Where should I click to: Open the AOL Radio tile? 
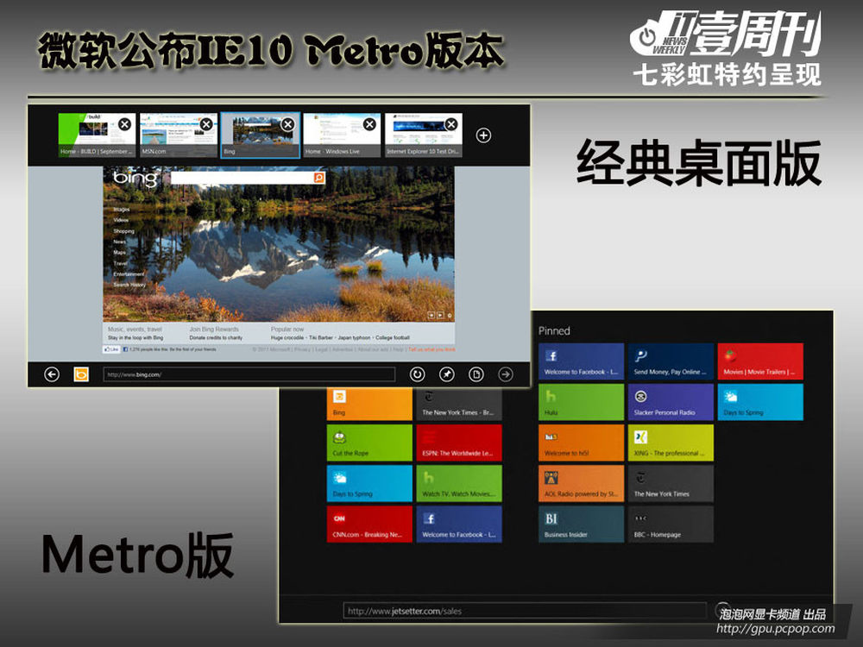(581, 483)
